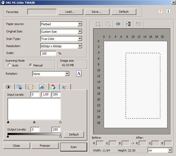Click the Favorites name field

point(42,12)
